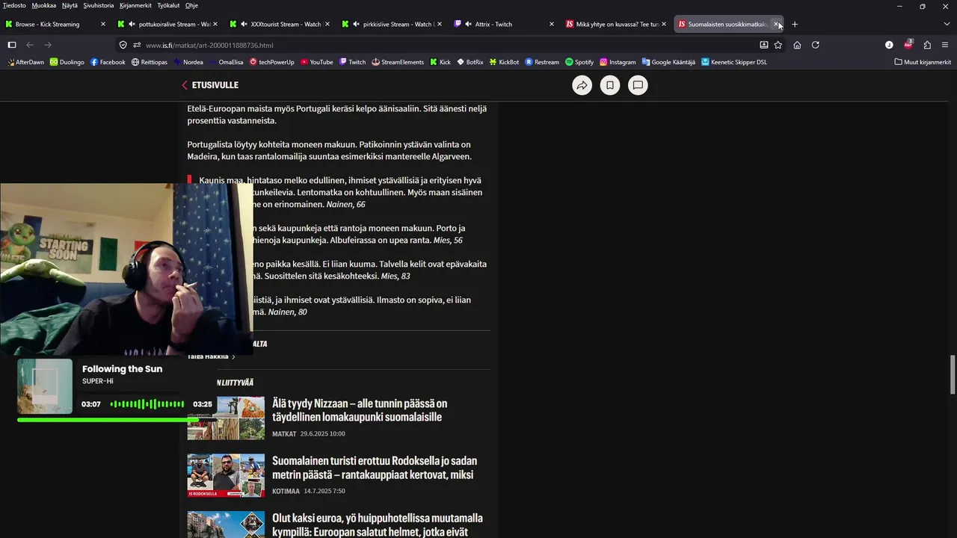Go to browser home page
This screenshot has width=957, height=538.
(797, 45)
